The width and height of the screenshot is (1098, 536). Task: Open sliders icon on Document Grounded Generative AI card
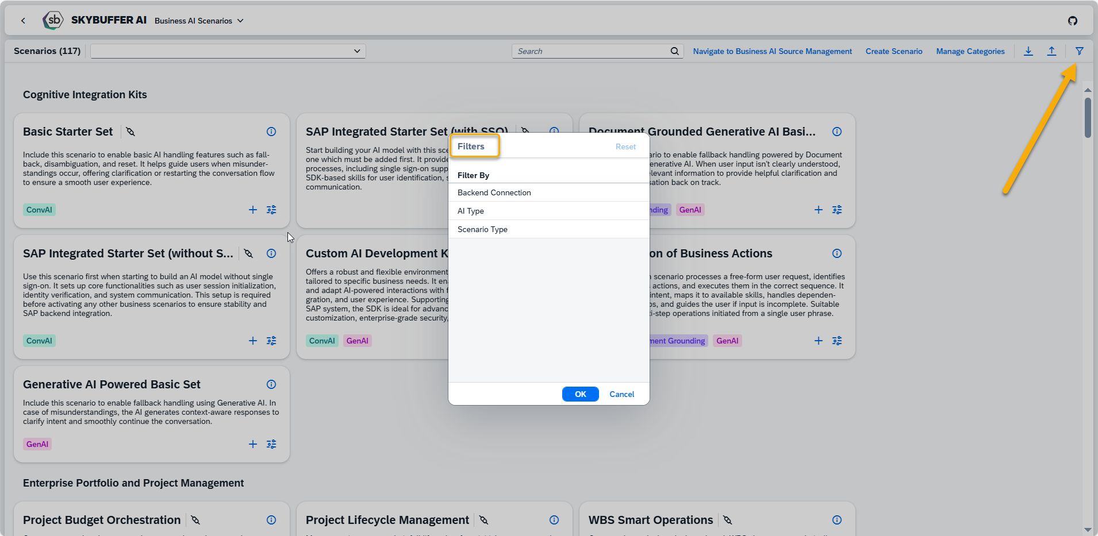[x=837, y=210]
